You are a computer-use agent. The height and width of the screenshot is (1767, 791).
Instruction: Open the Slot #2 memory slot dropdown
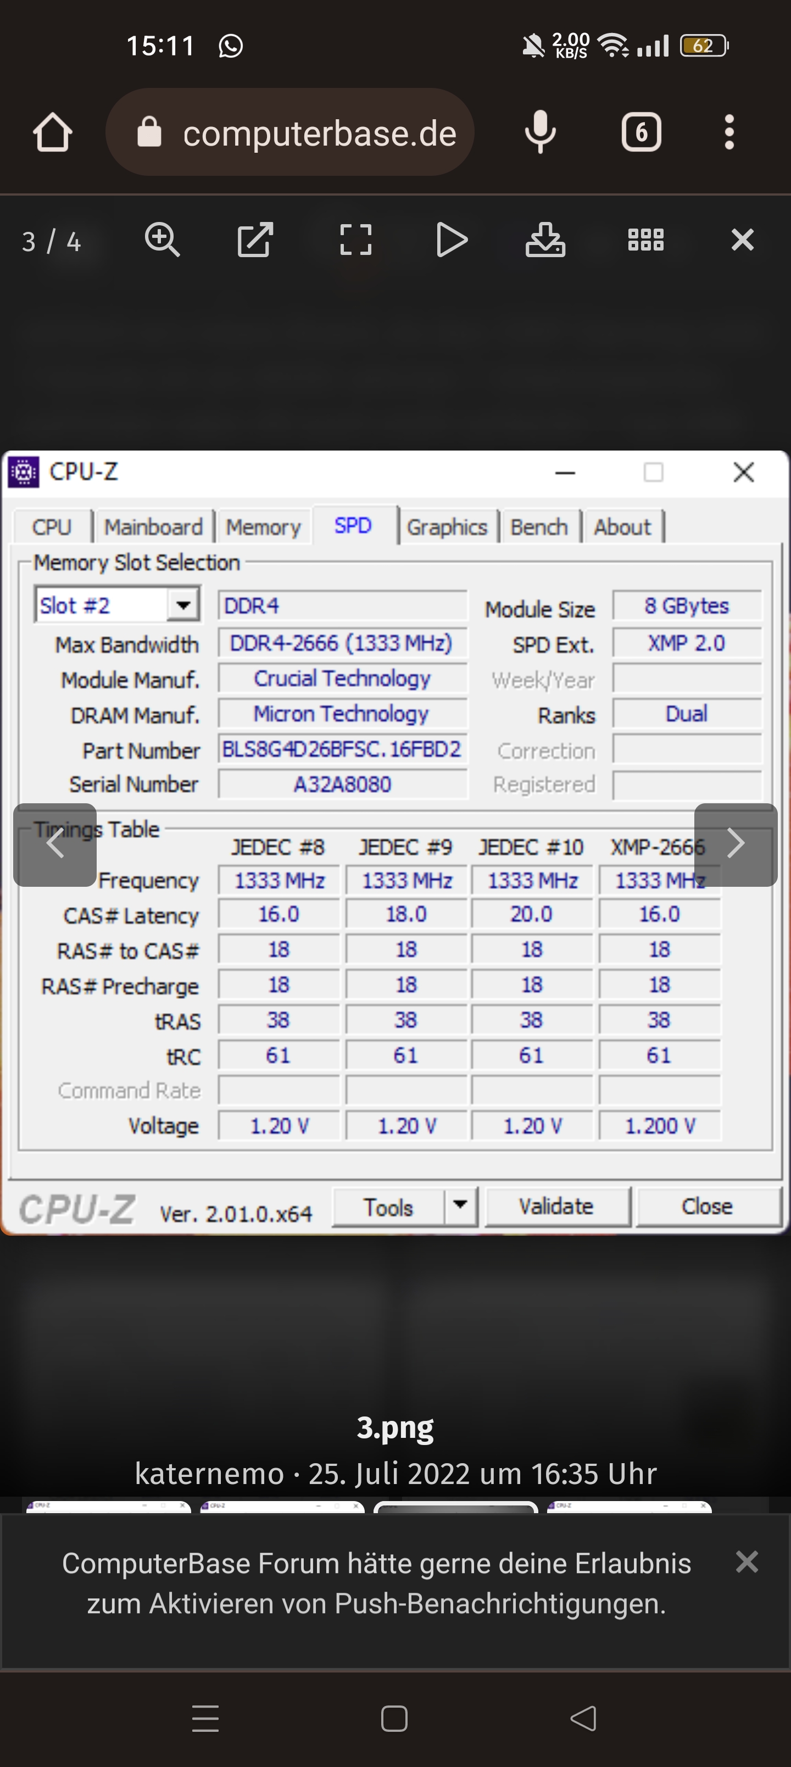click(x=118, y=605)
